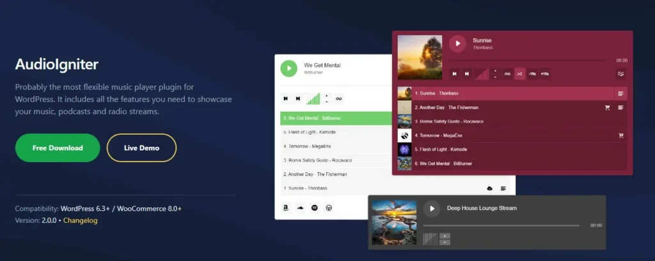This screenshot has height=261, width=655.
Task: Toggle shuffle in maroon player
Action: click(x=519, y=74)
